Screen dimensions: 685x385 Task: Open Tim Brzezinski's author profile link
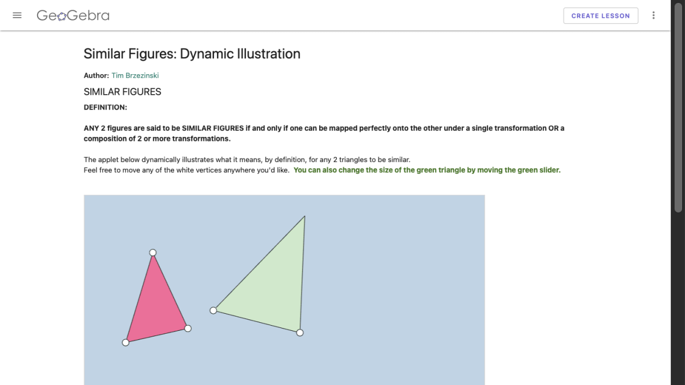point(135,75)
